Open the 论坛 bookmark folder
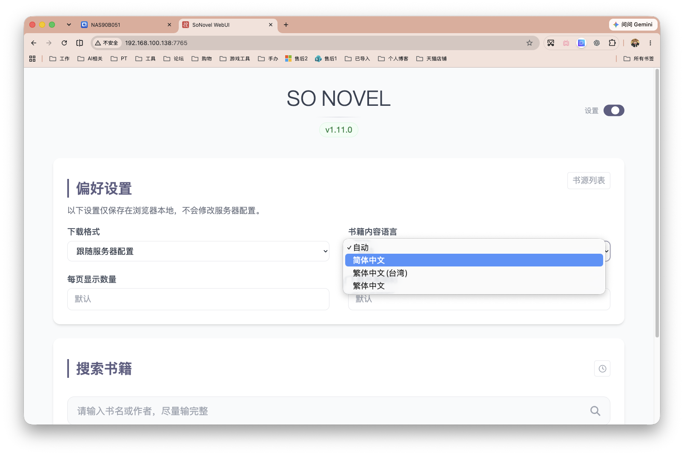 pos(173,59)
